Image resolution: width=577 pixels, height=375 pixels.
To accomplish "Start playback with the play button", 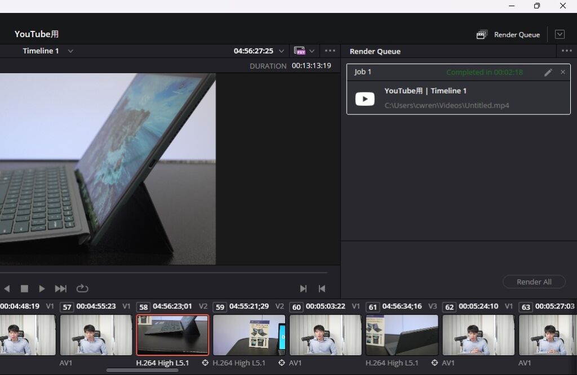I will tap(42, 289).
